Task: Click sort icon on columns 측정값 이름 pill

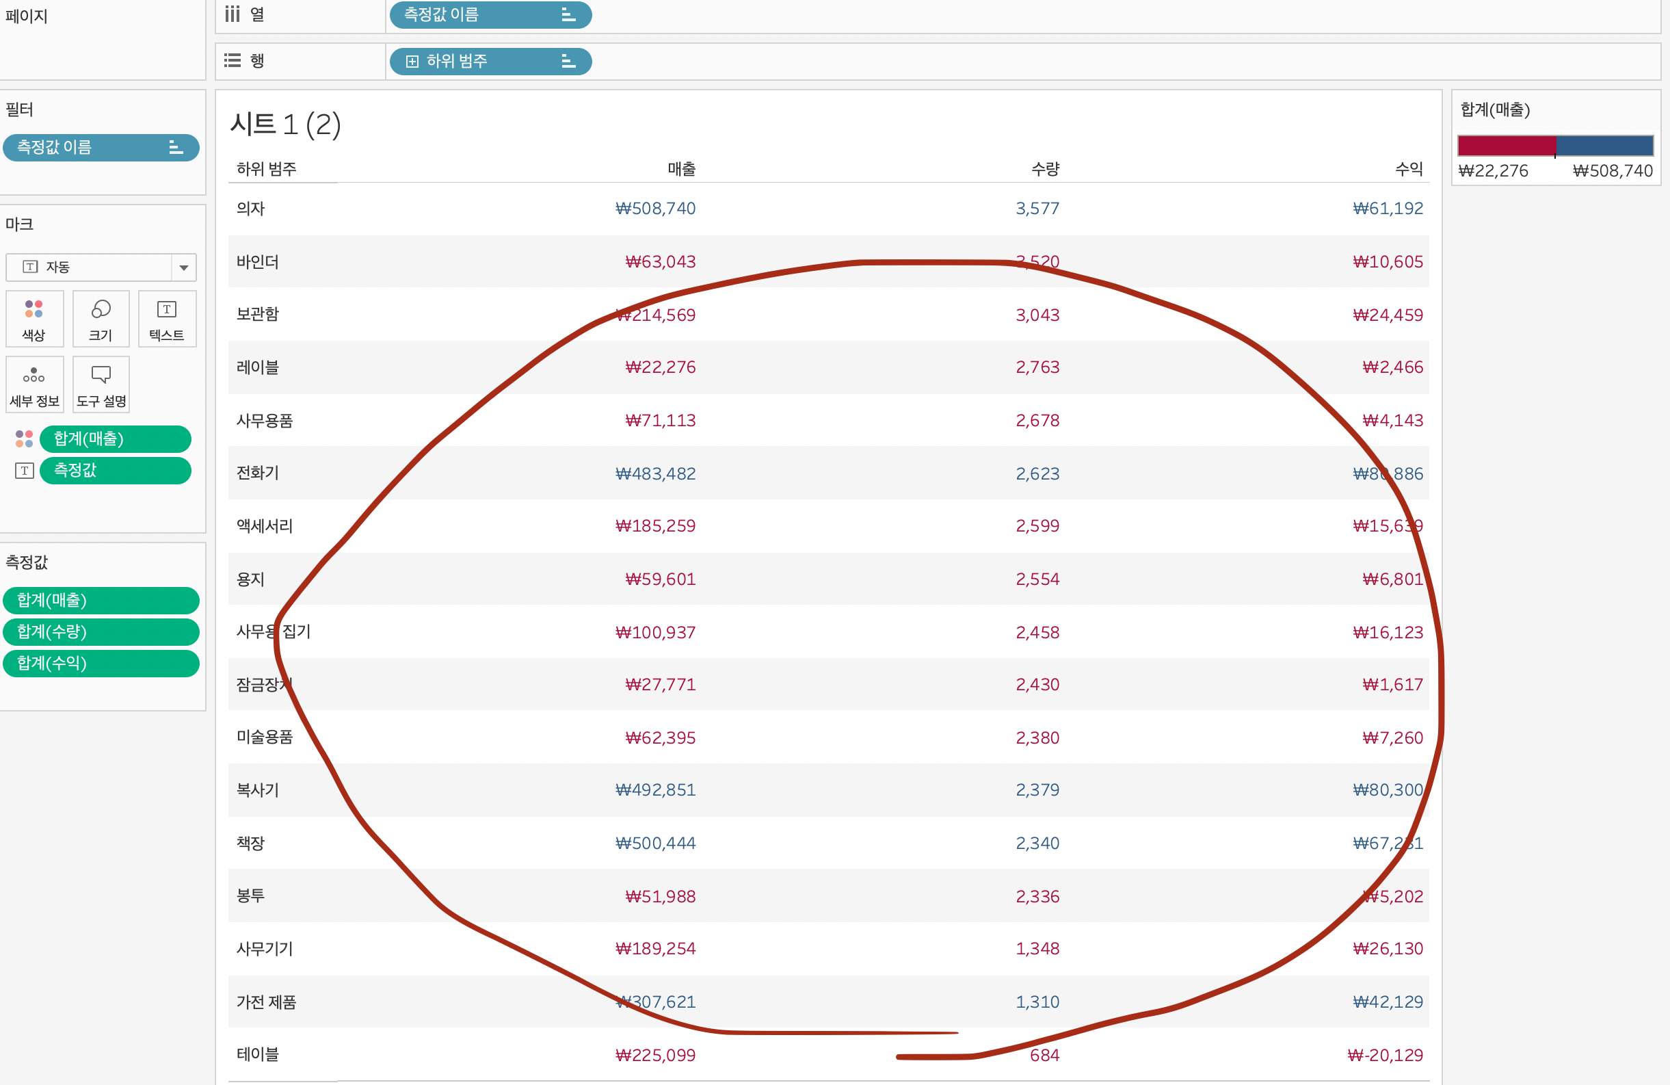Action: click(568, 15)
